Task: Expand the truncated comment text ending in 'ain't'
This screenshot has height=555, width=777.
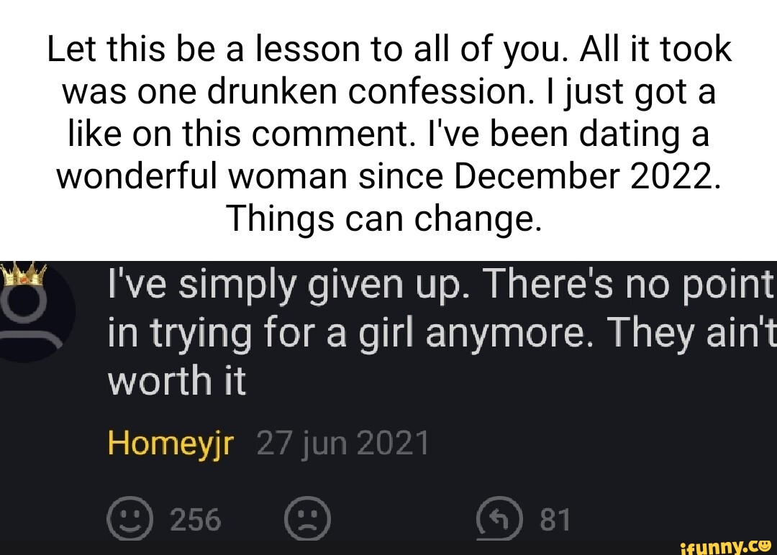Action: tap(432, 331)
